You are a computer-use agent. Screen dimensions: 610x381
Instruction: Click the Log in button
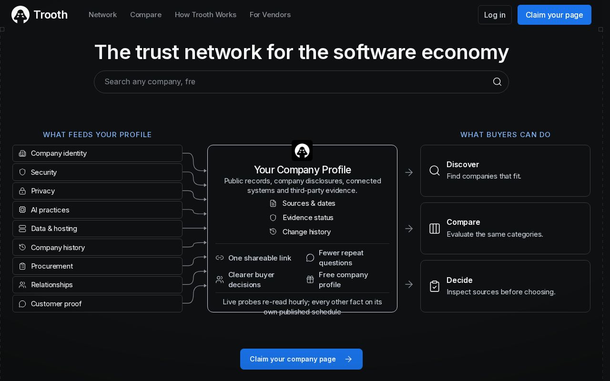(495, 15)
